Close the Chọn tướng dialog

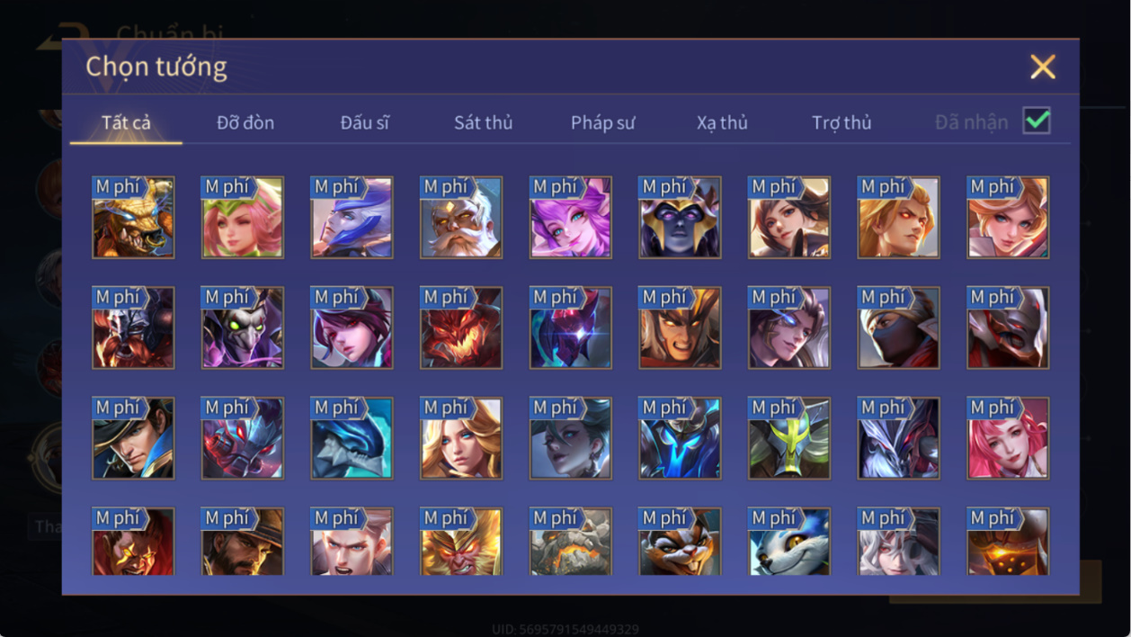click(x=1043, y=67)
